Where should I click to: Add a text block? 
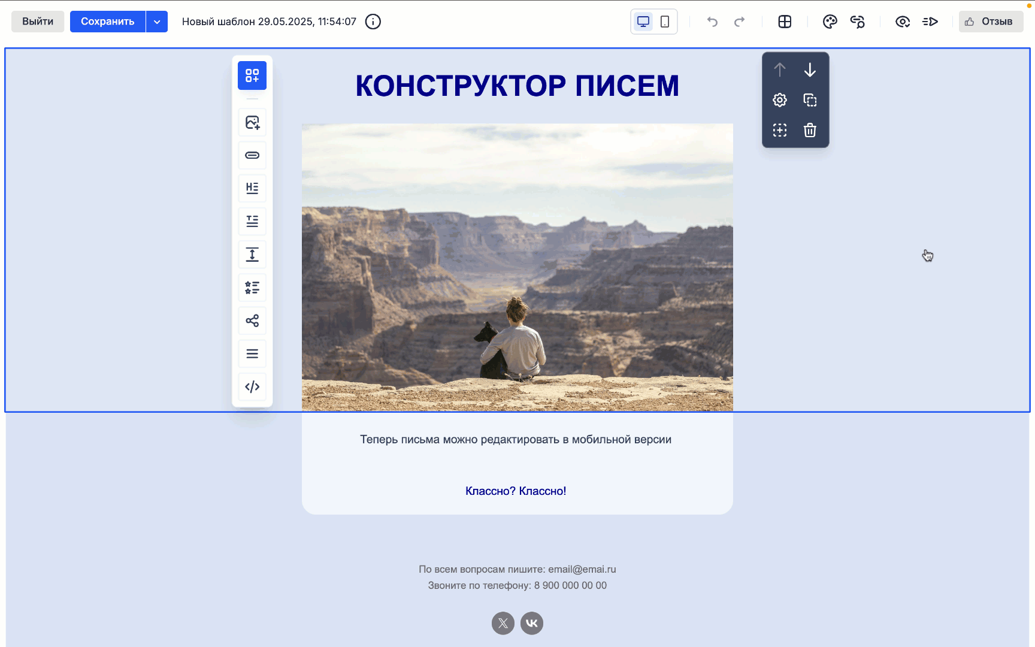[252, 222]
